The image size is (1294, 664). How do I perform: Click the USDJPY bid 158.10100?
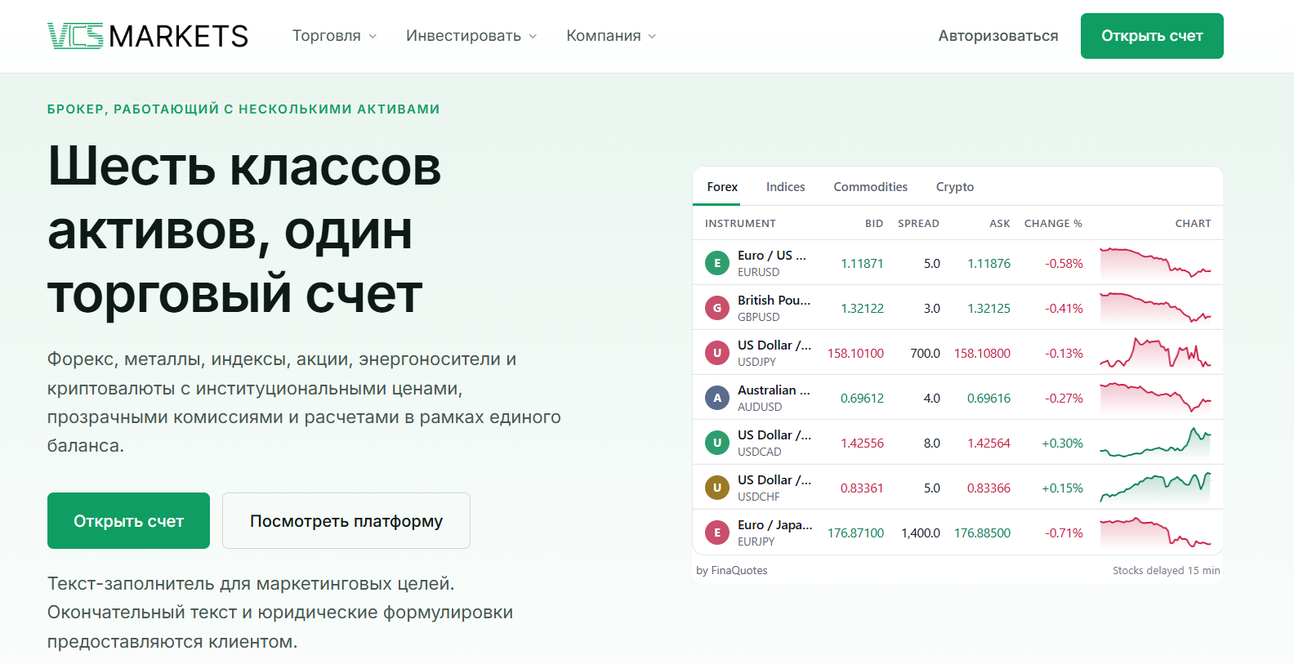(855, 353)
